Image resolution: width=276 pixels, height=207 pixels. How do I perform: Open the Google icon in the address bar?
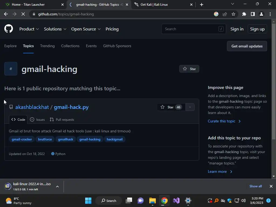pos(216,14)
